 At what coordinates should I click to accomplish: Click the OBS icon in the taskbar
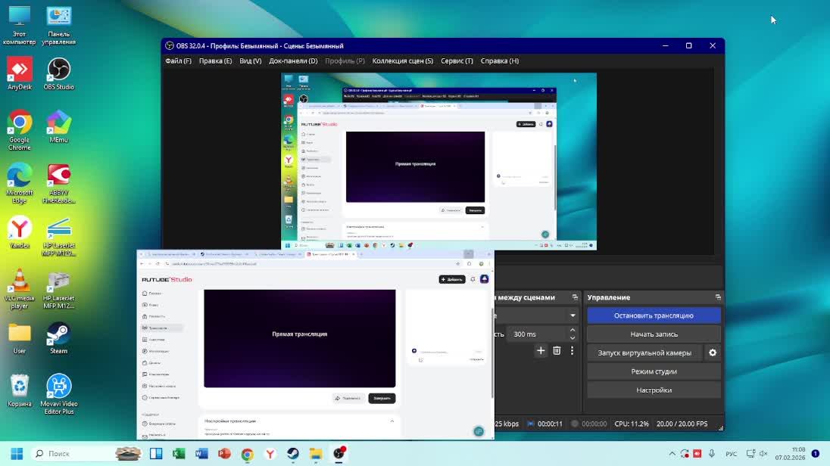pos(339,453)
